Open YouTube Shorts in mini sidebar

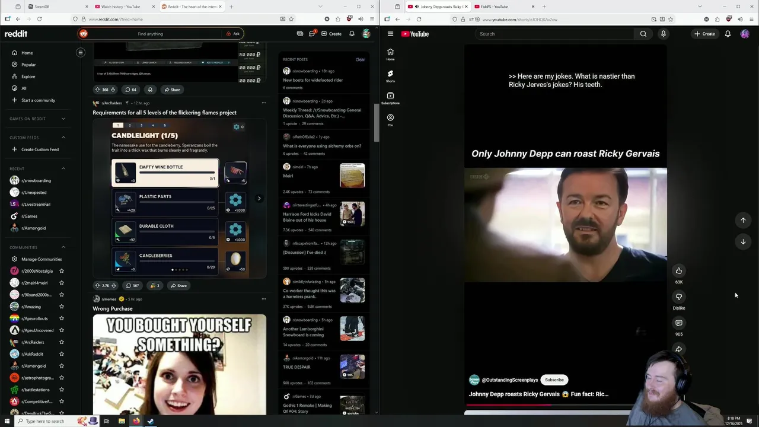tap(390, 76)
